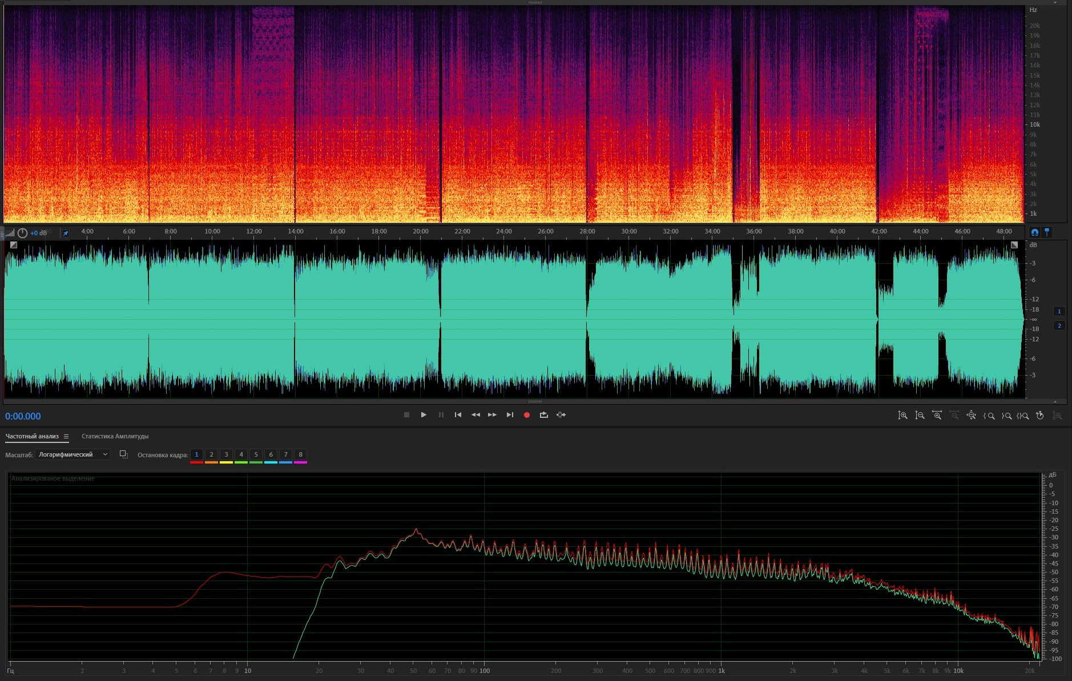Select the Частотный анализ tab

32,436
